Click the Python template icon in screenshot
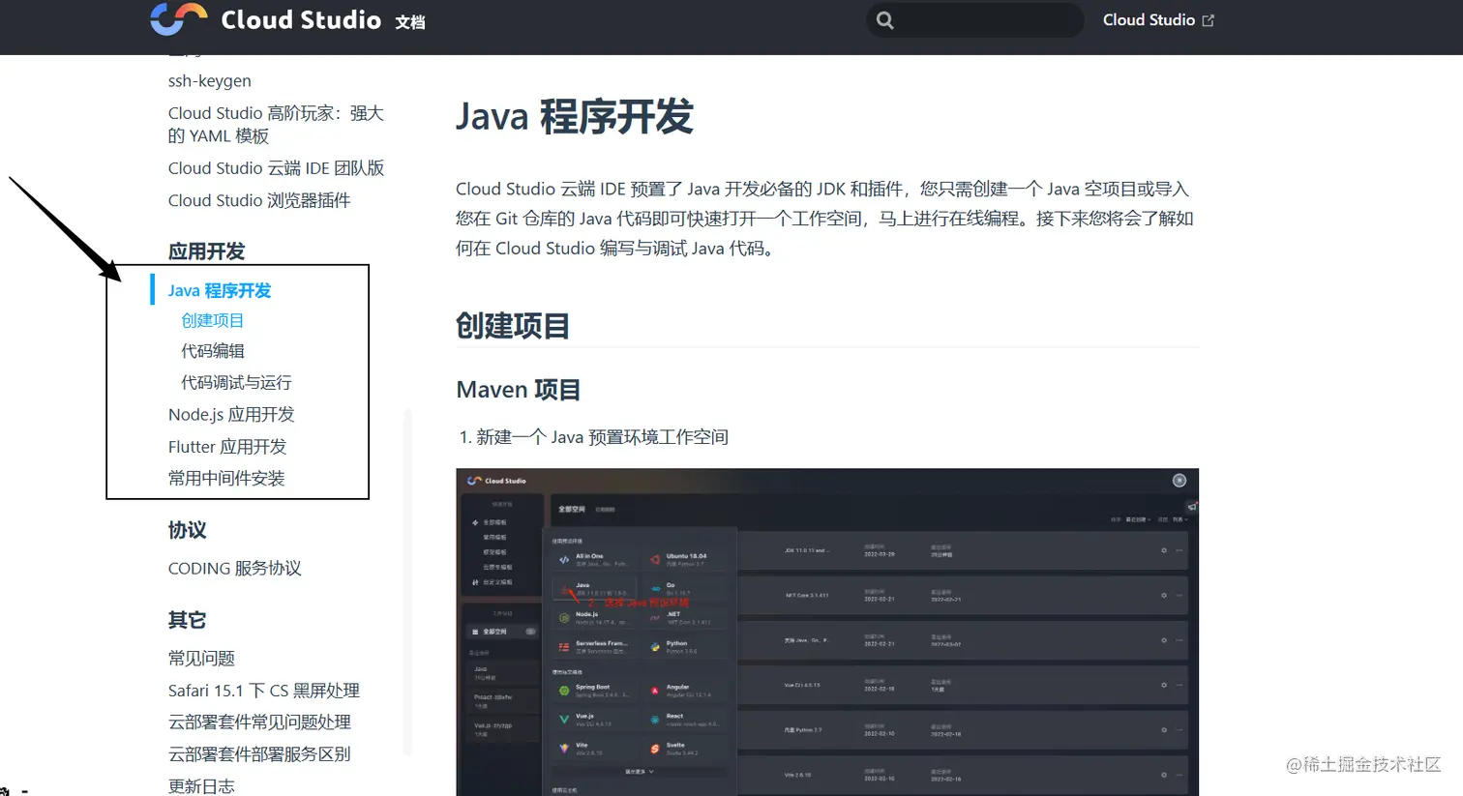This screenshot has height=796, width=1463. 655,646
